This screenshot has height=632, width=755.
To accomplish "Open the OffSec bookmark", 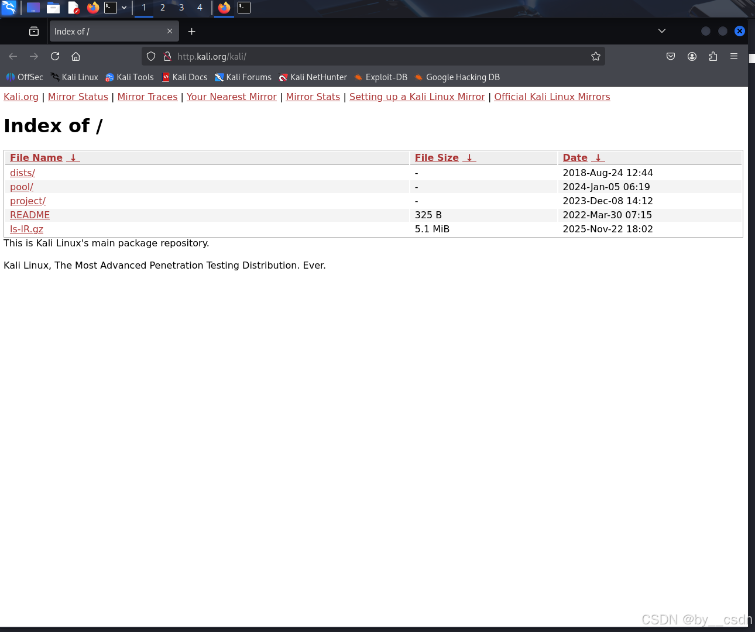I will point(25,77).
